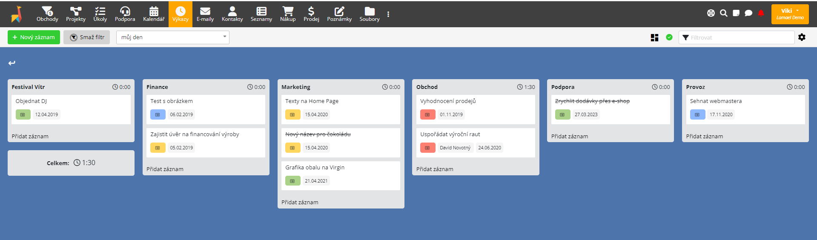
Task: Click the Celkem 1:30 total box
Action: pos(71,163)
